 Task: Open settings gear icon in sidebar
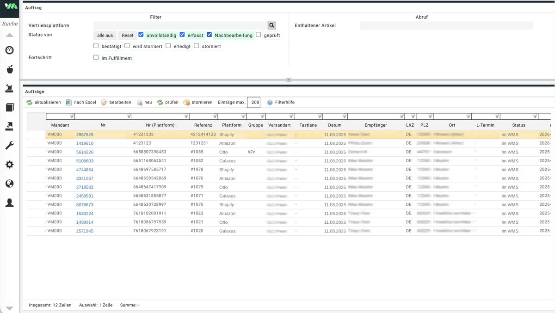pyautogui.click(x=9, y=165)
